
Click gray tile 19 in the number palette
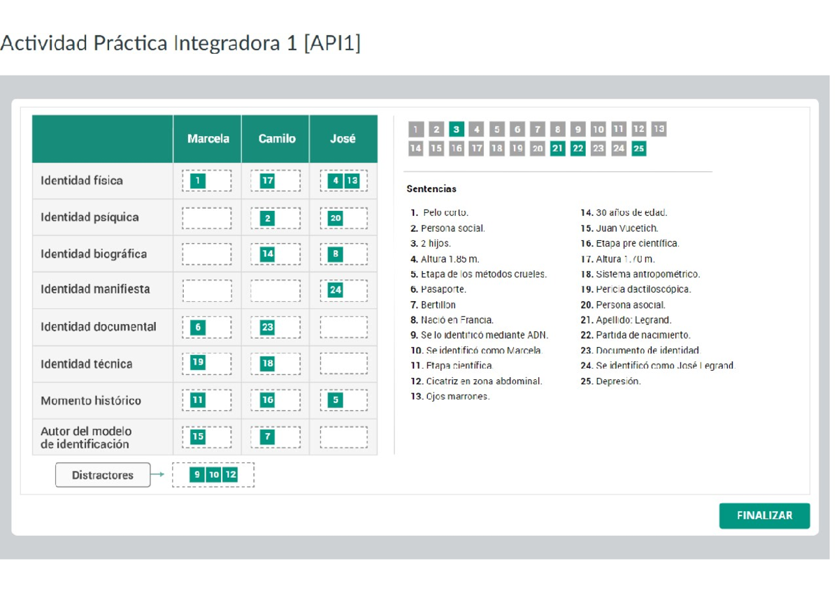tap(517, 148)
